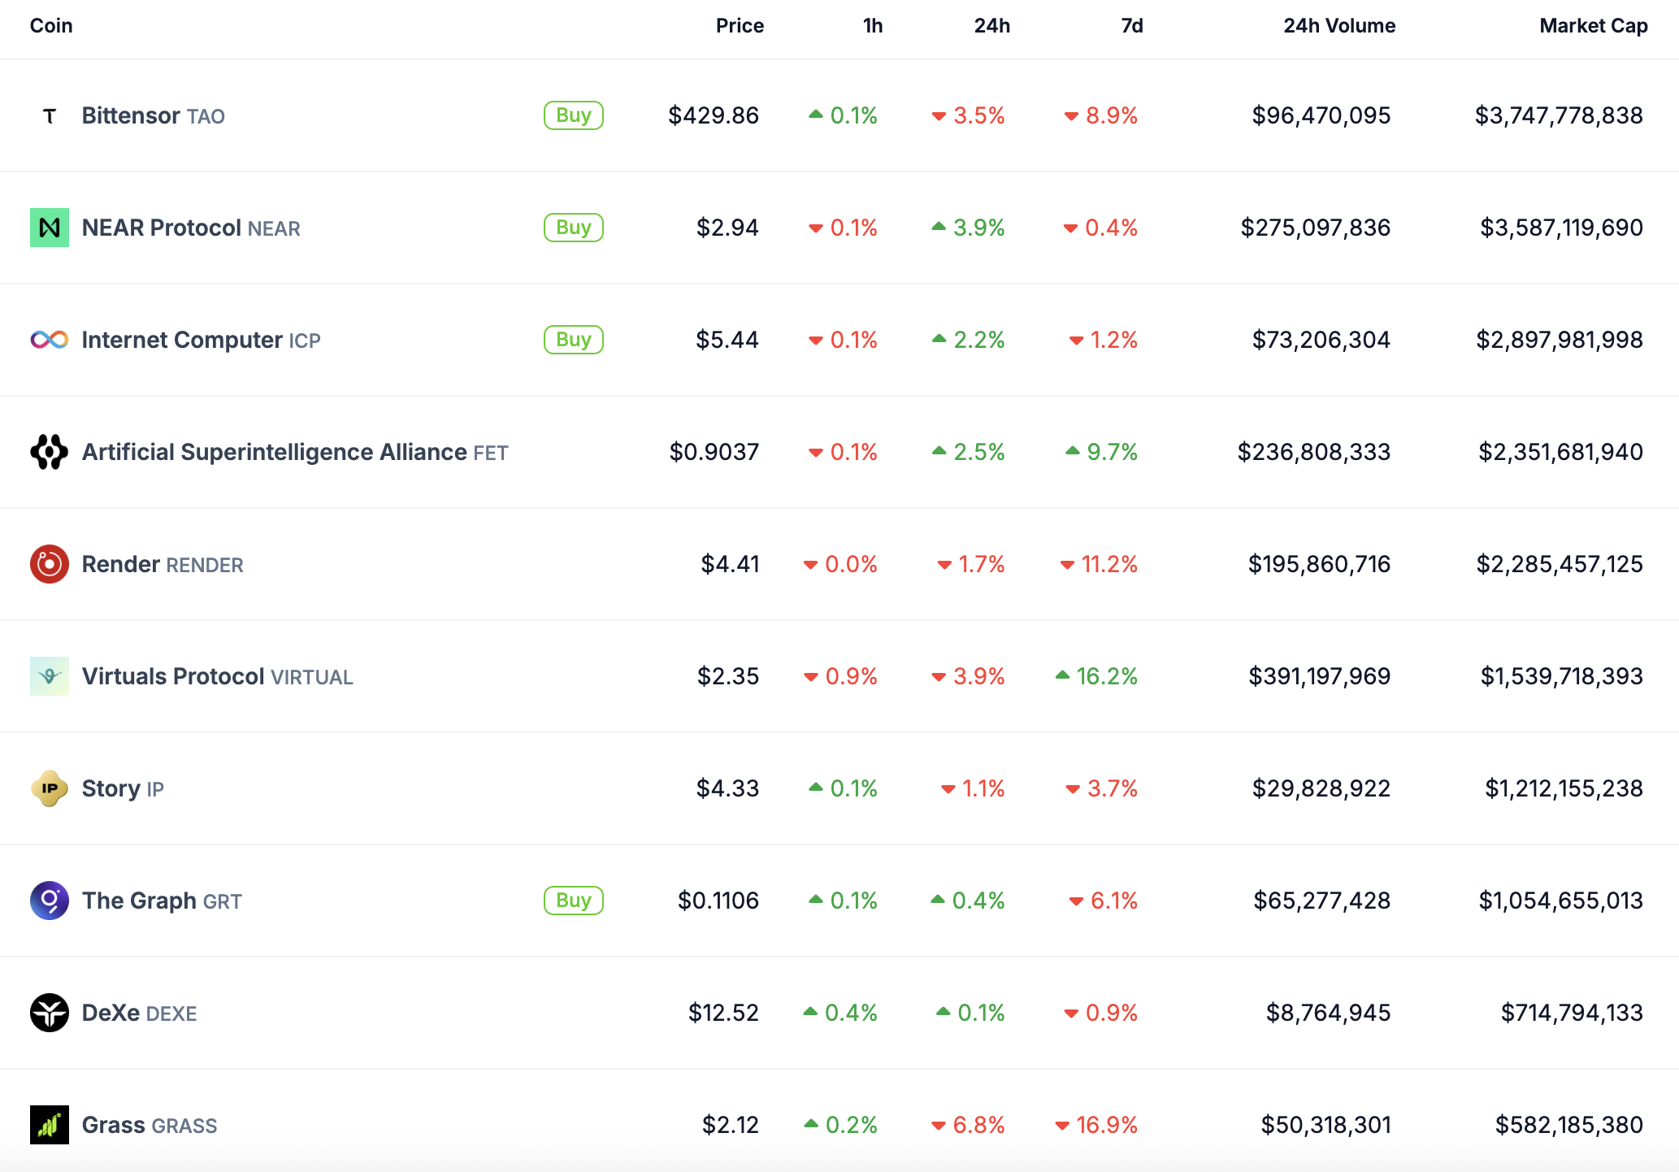Click the Virtuals Protocol logo

tap(49, 676)
